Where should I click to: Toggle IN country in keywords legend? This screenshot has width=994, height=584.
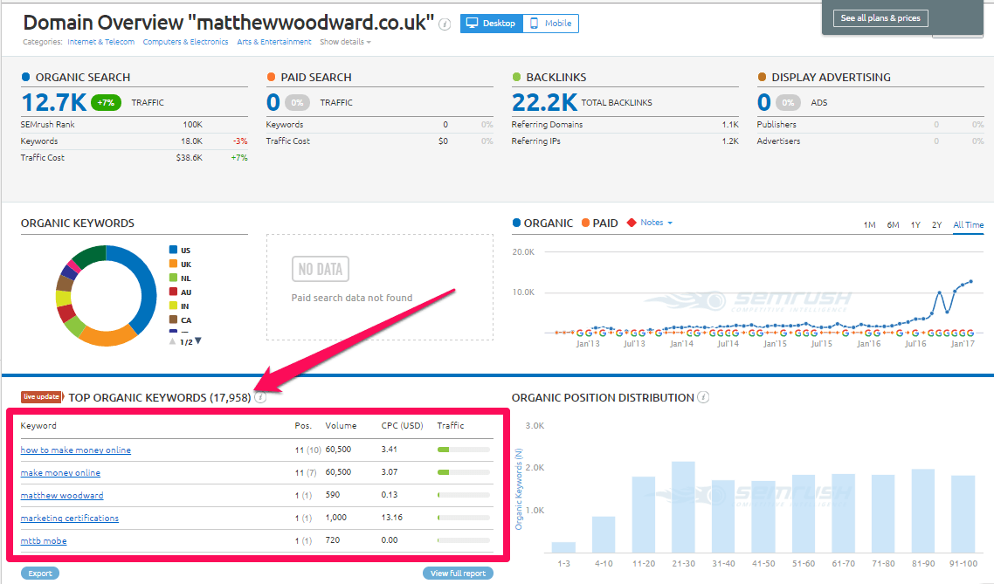(x=179, y=306)
